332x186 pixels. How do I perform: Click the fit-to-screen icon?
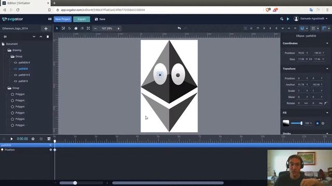click(88, 28)
